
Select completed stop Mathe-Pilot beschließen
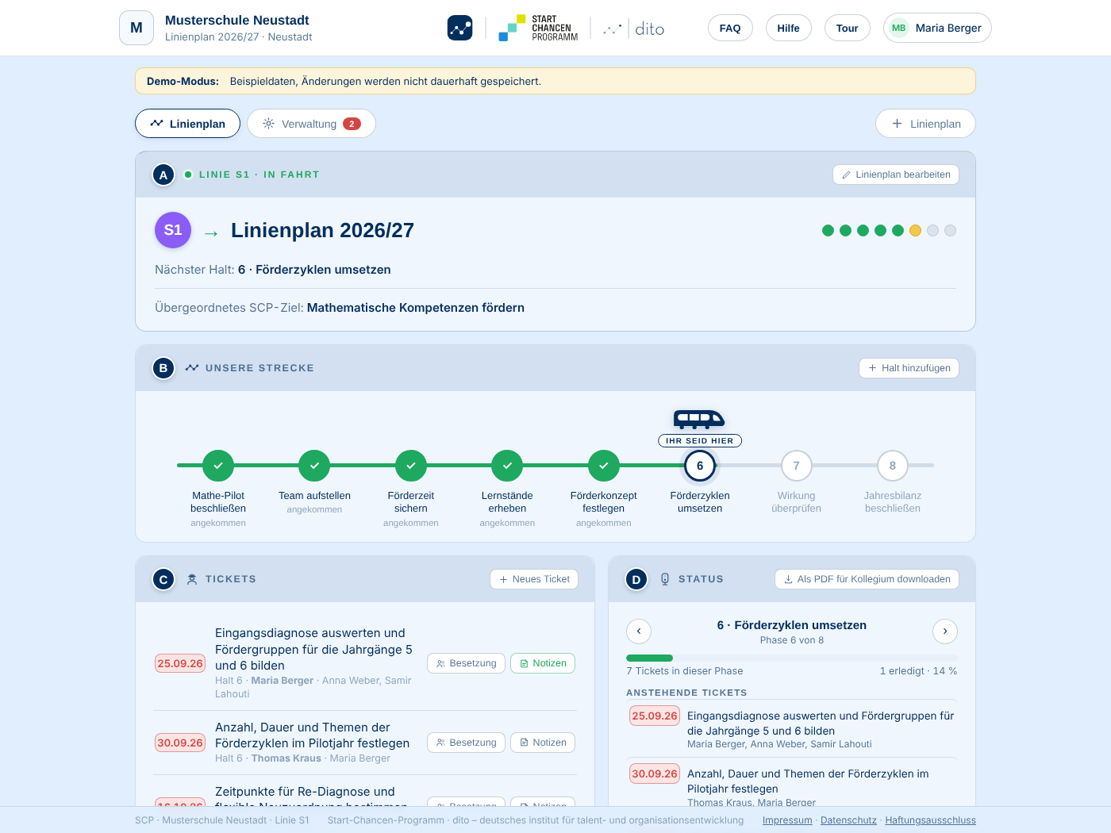218,466
